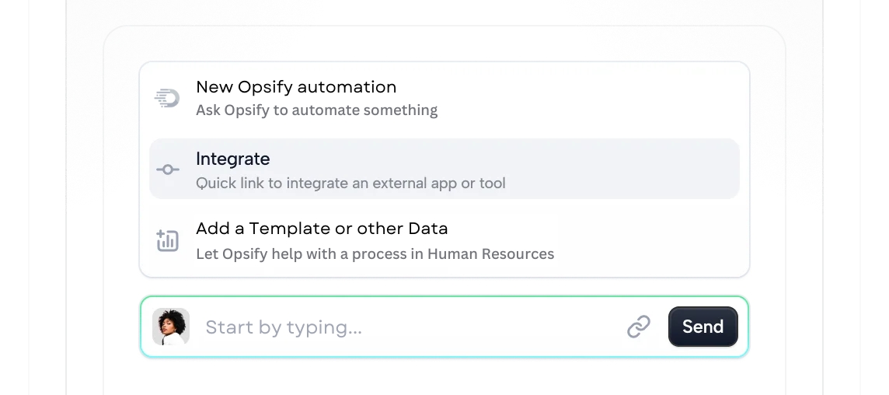
Task: Click 'Quick link to integrate an external app' text
Action: [350, 184]
